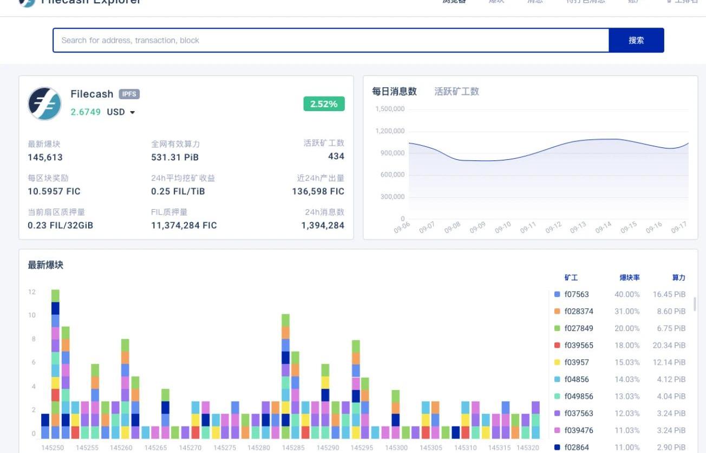Image resolution: width=706 pixels, height=453 pixels.
Task: Click the 爆块率 column header
Action: click(x=630, y=277)
